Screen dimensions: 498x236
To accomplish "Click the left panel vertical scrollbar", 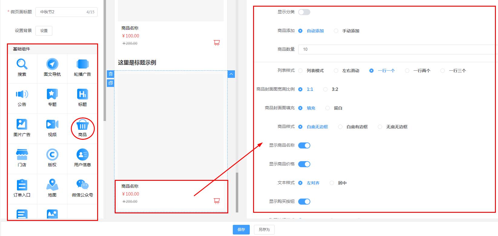I will [105, 60].
